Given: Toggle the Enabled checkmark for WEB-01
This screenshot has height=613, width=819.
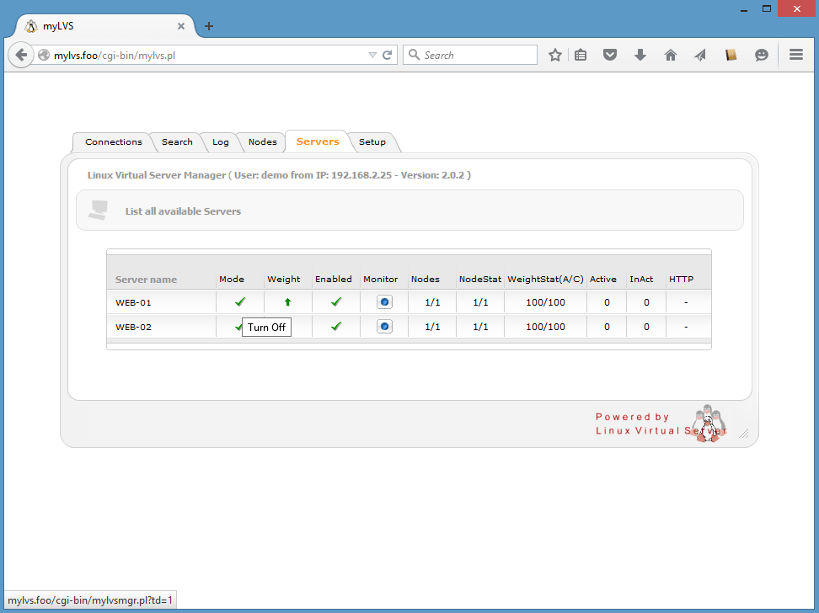Looking at the screenshot, I should (336, 301).
